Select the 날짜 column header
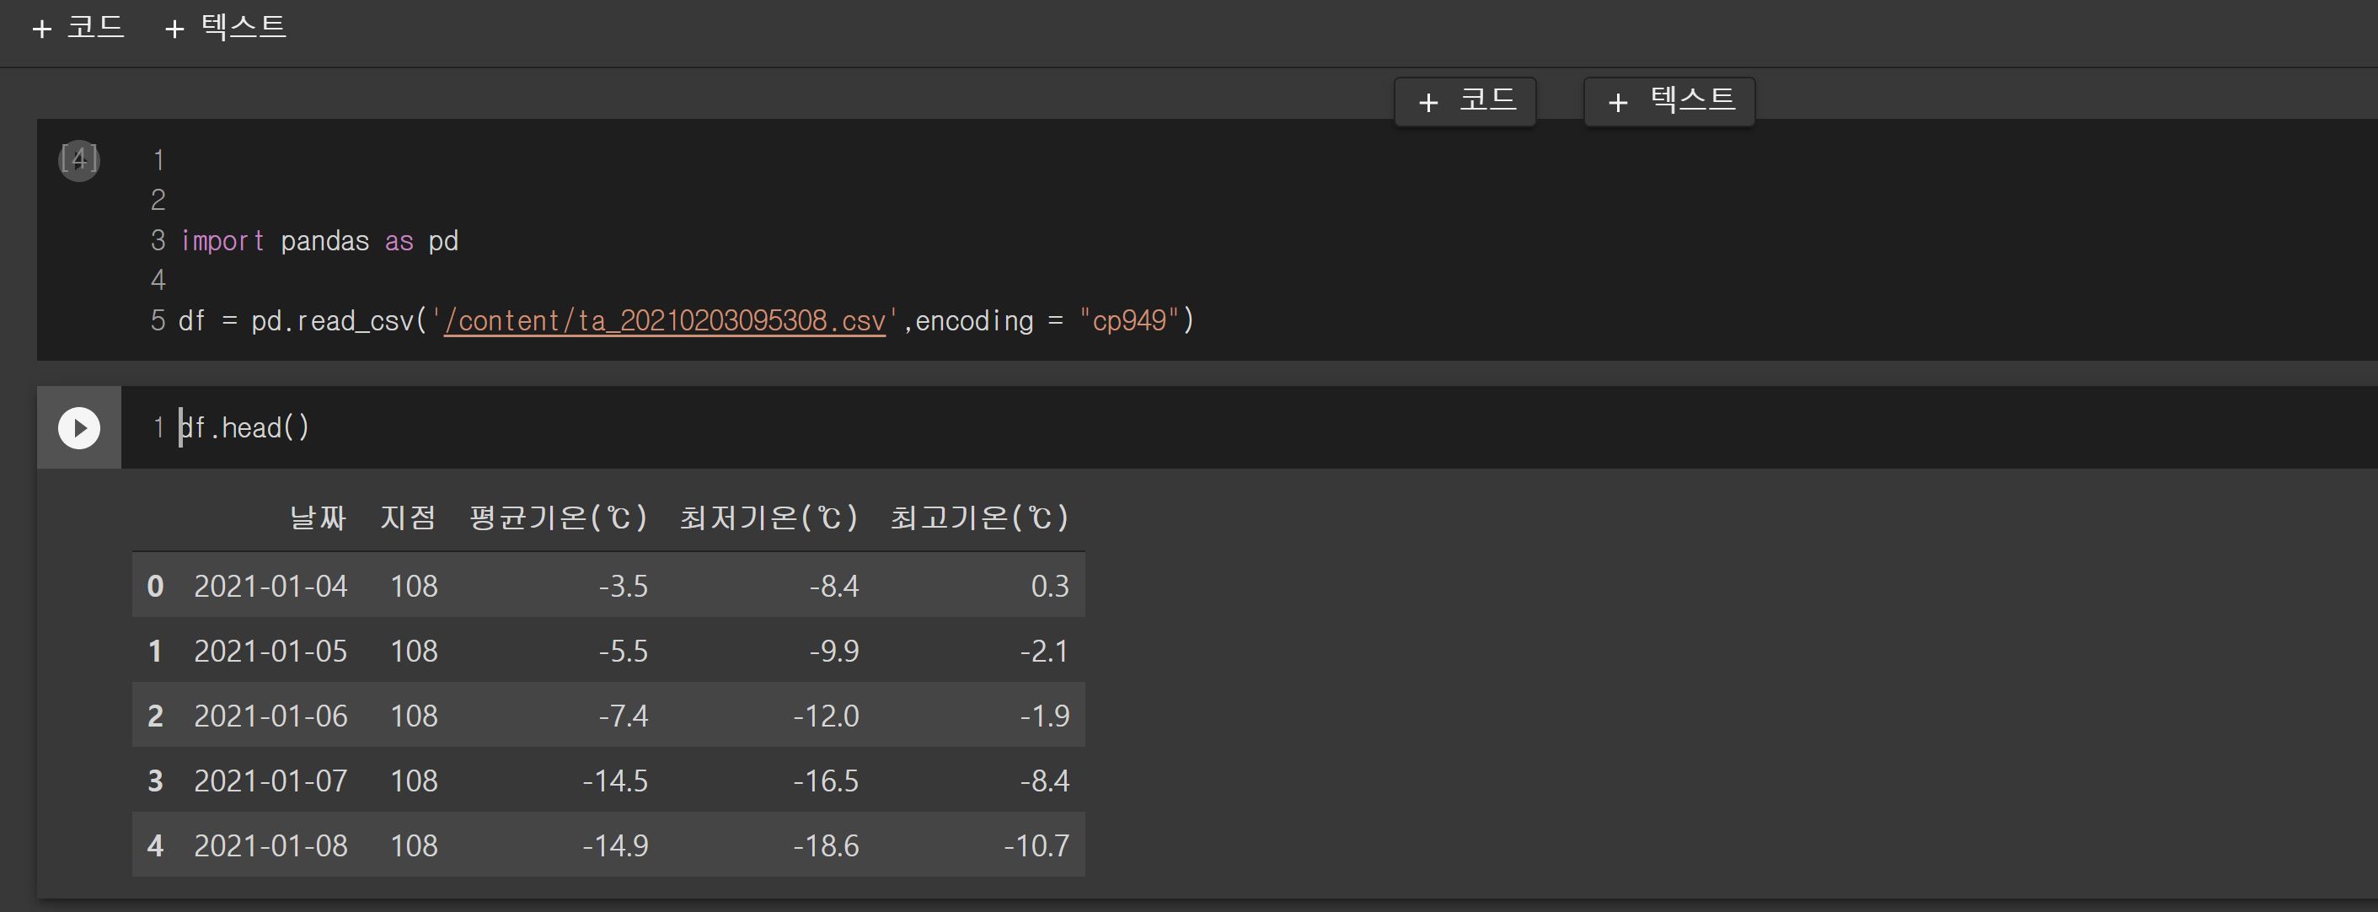2378x912 pixels. [317, 518]
